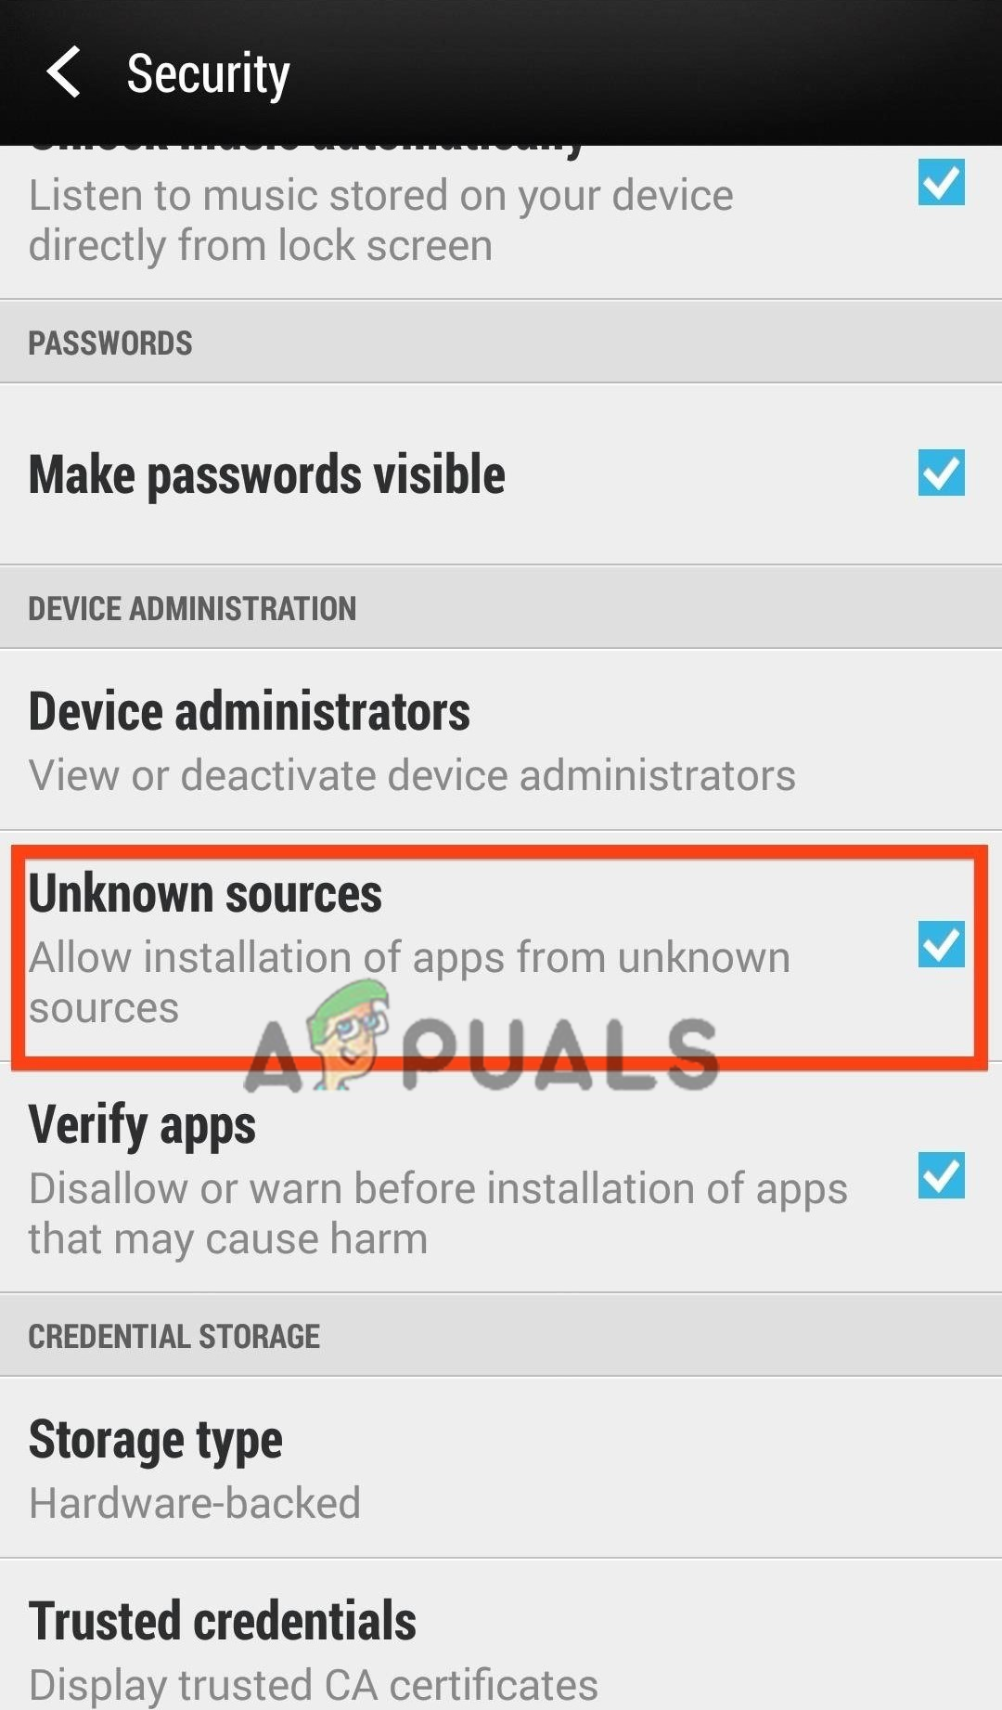Tap the Make passwords visible label
This screenshot has height=1710, width=1002.
click(x=267, y=474)
